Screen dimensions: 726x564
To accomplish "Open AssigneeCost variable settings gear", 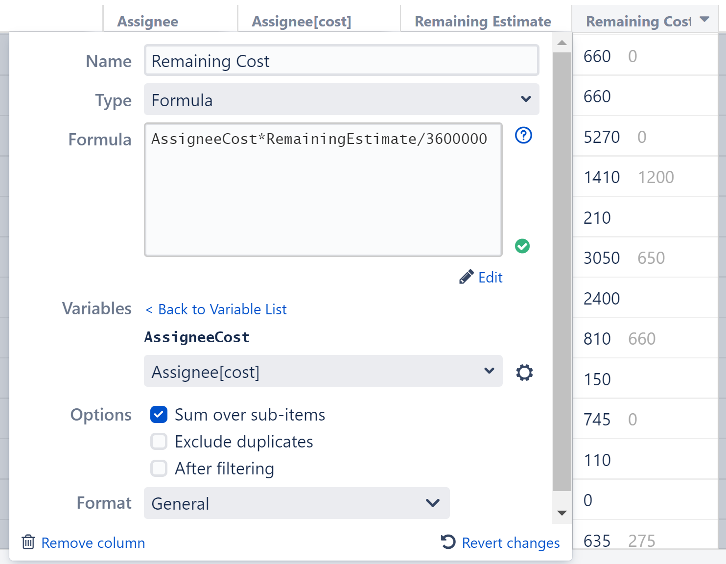I will tap(524, 372).
